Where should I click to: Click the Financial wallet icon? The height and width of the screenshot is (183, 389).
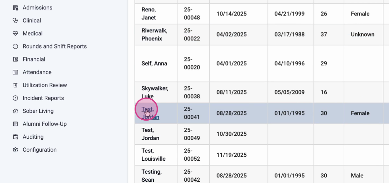[x=15, y=59]
